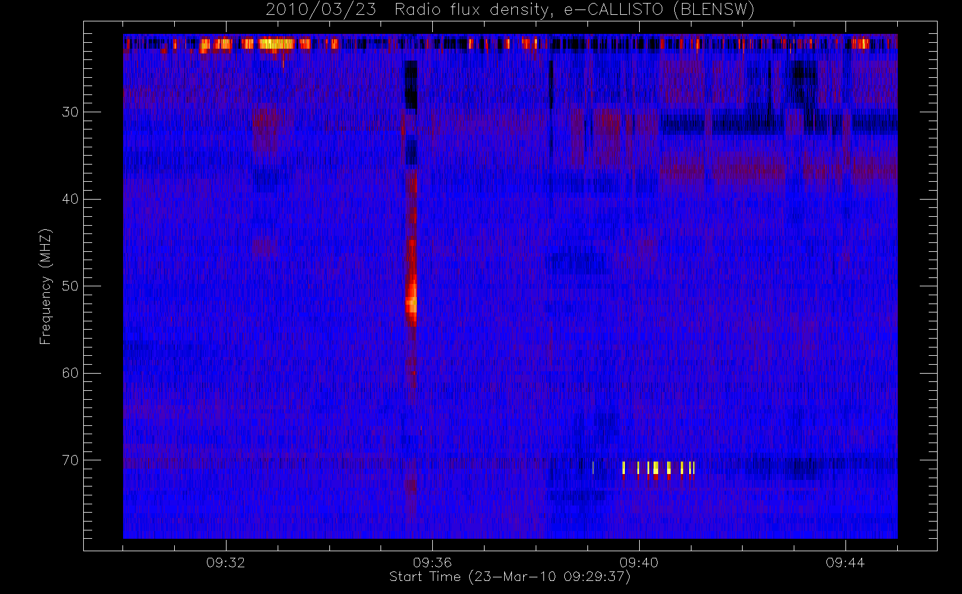Click the 09:32 time tick label
Viewport: 962px width, 594px height.
(x=226, y=563)
